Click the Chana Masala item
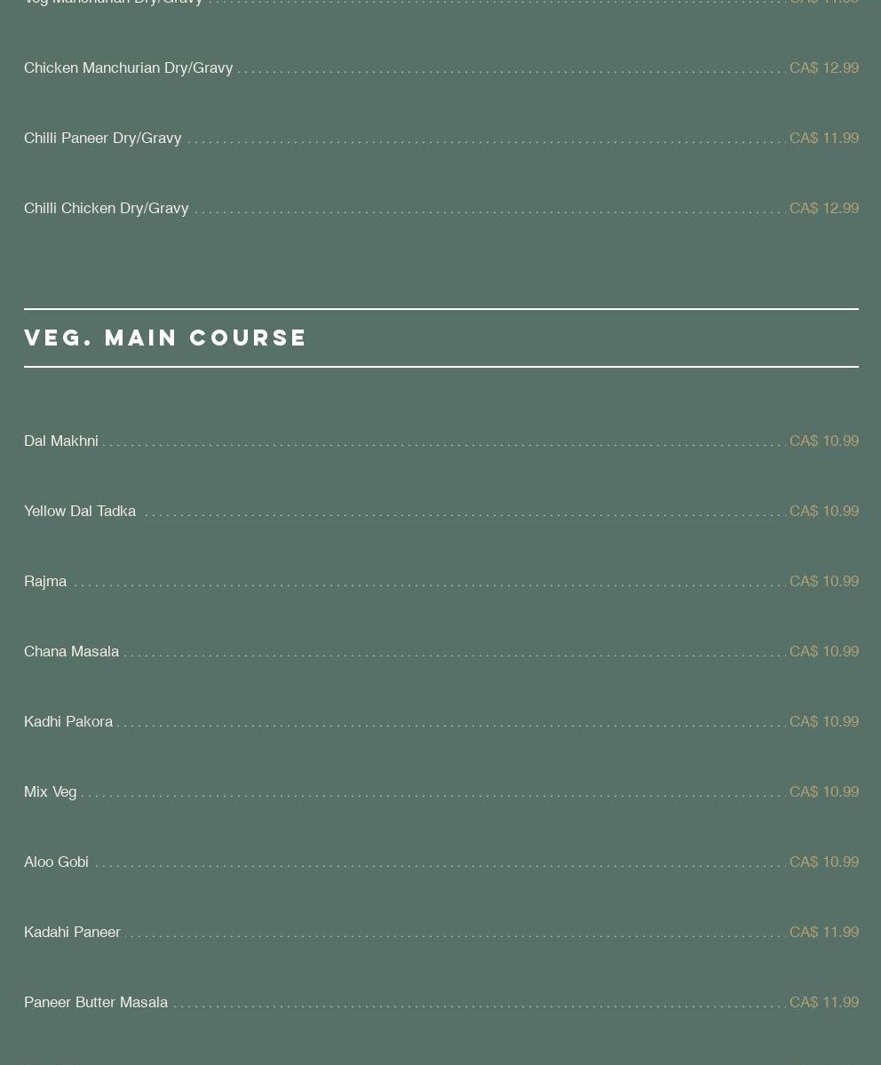The image size is (881, 1065). 71,651
